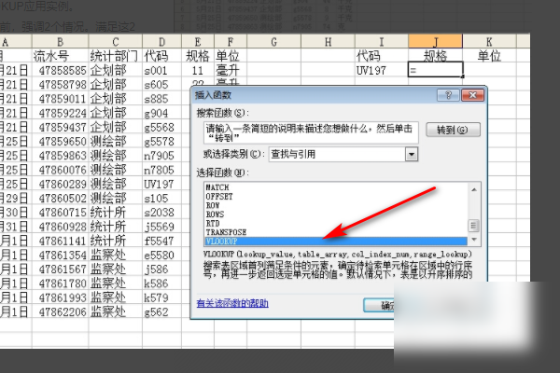
Task: Click code cell k579
Action: (161, 297)
